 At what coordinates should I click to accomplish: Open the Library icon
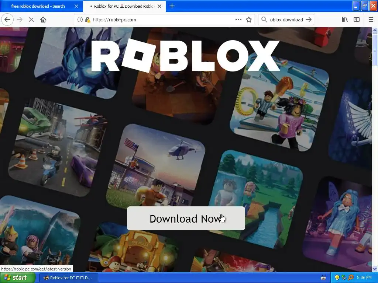tap(345, 20)
